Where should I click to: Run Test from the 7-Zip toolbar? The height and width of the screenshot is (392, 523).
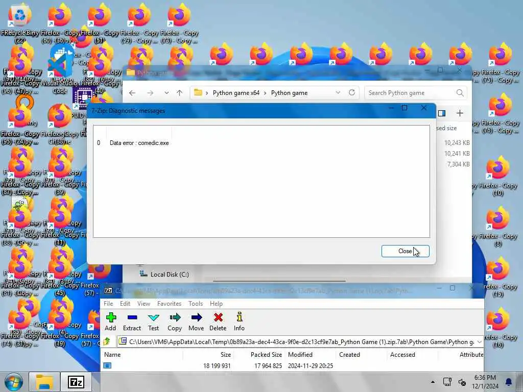[153, 322]
